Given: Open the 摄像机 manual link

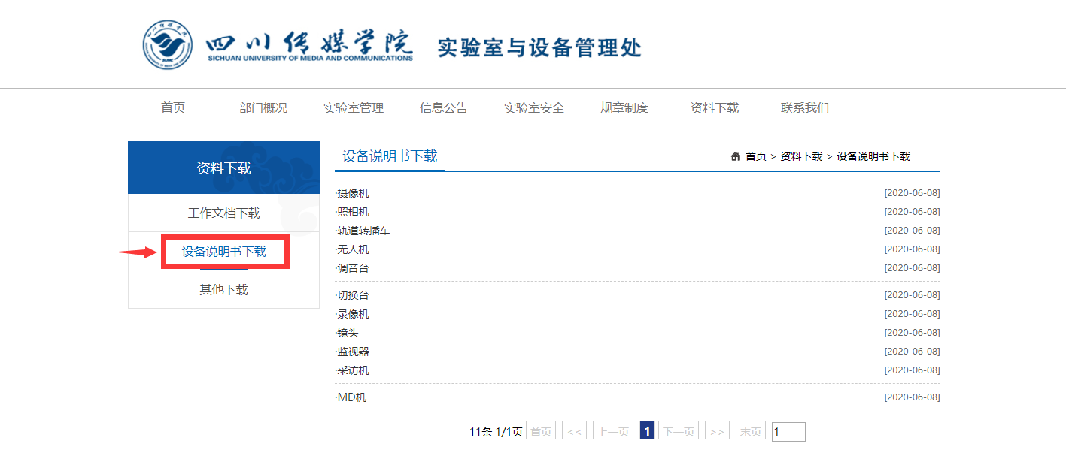Looking at the screenshot, I should click(x=353, y=193).
